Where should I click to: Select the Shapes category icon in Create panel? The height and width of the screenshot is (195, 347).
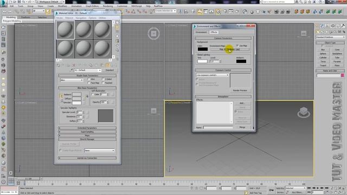pos(323,32)
